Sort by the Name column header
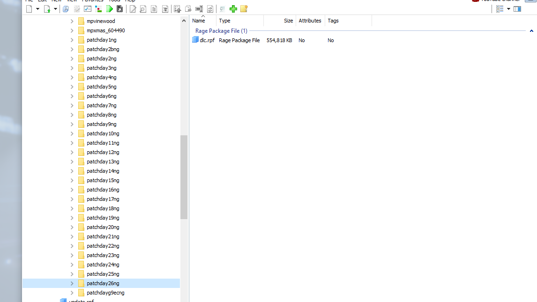Image resolution: width=537 pixels, height=302 pixels. (199, 21)
